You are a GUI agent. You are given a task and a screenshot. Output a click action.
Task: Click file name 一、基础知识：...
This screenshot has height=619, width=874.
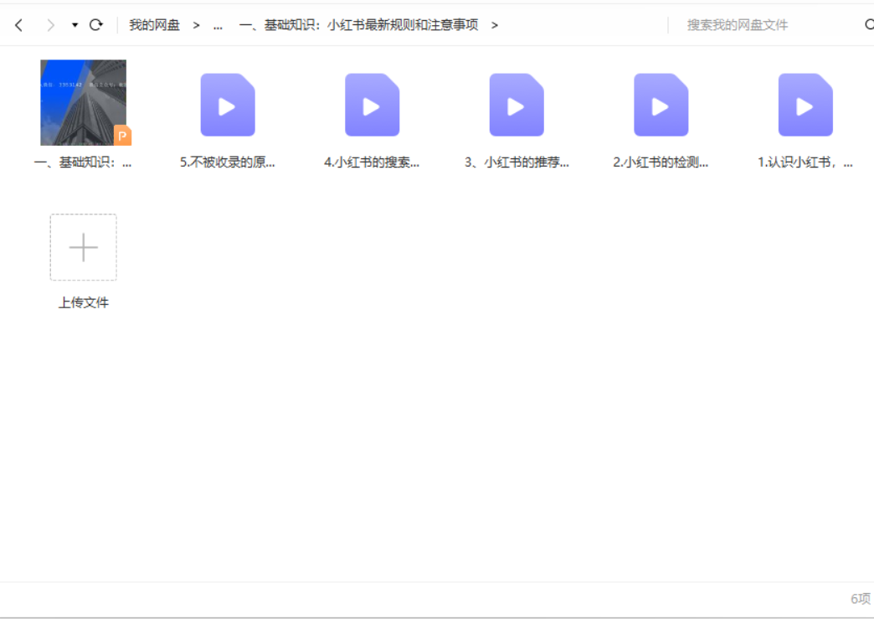click(x=83, y=162)
